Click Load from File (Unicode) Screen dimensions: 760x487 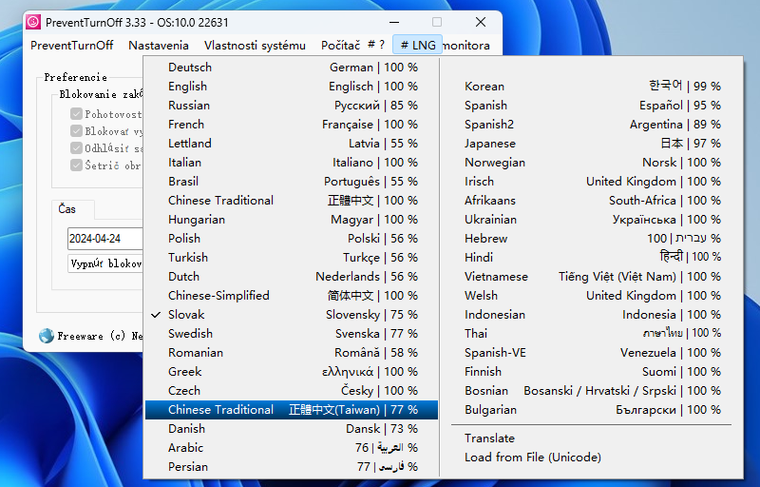pos(532,458)
